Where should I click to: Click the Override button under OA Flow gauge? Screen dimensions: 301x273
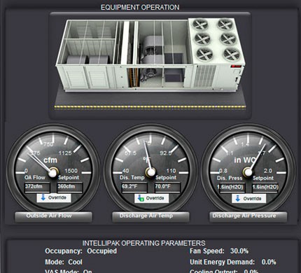click(54, 198)
